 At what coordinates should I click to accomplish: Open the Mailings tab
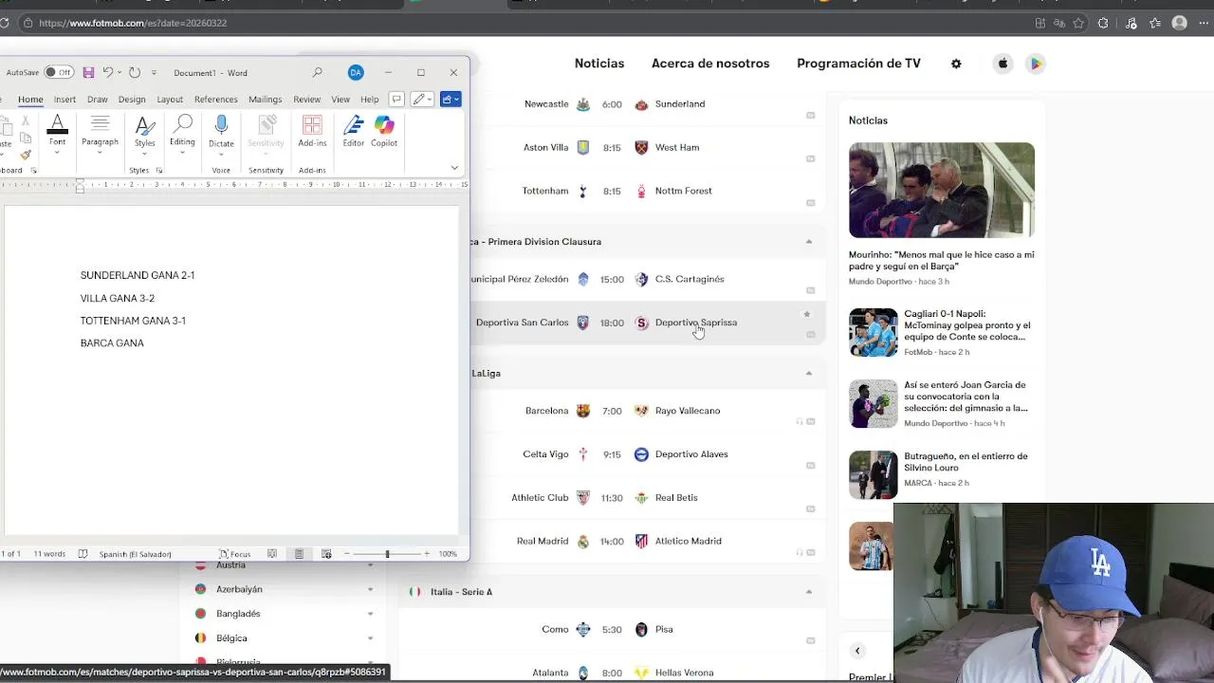coord(265,100)
